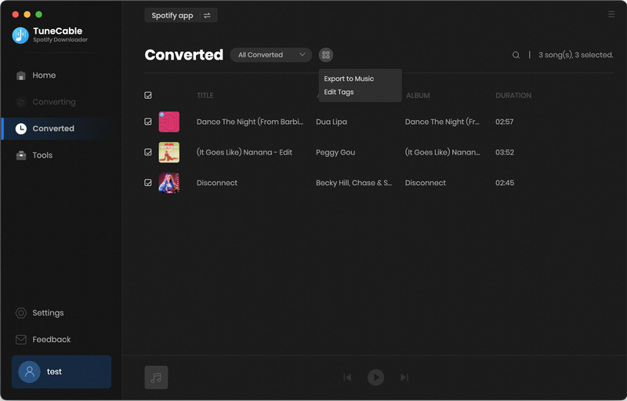Switch source using Spotify app selector
Image resolution: width=627 pixels, height=401 pixels.
(181, 16)
